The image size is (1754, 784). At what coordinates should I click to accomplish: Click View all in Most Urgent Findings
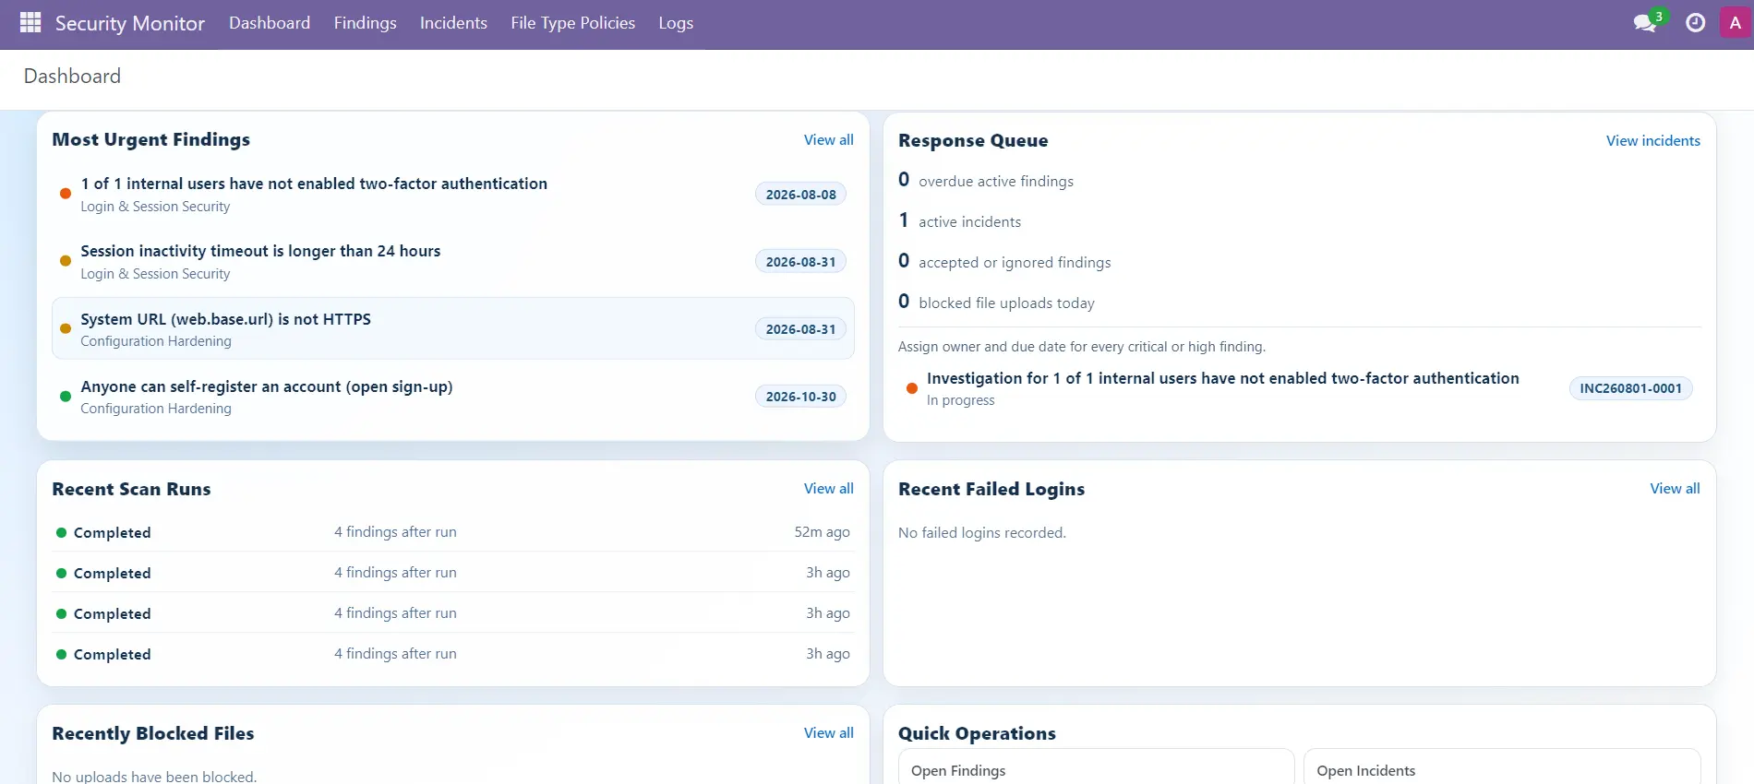[x=828, y=140]
